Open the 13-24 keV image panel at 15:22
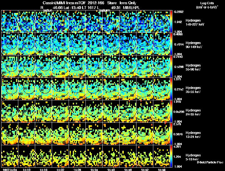The width and height of the screenshot is (225, 171). click(60, 134)
